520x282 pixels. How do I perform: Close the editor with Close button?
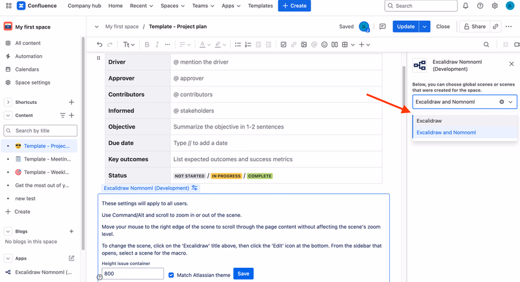pyautogui.click(x=443, y=27)
